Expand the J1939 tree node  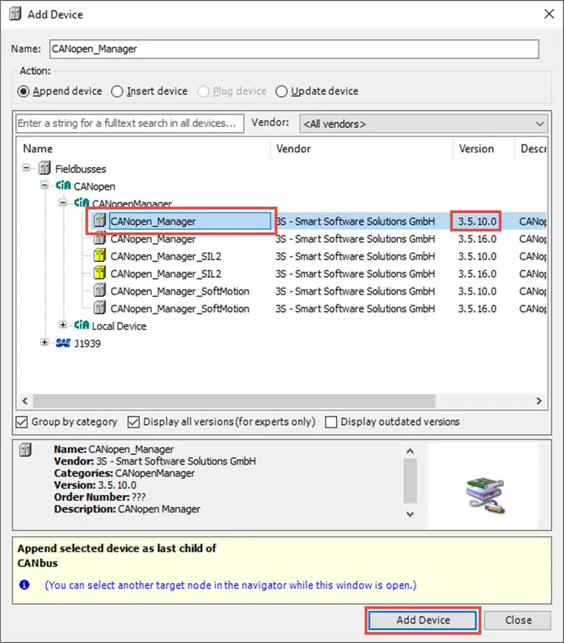click(x=44, y=342)
